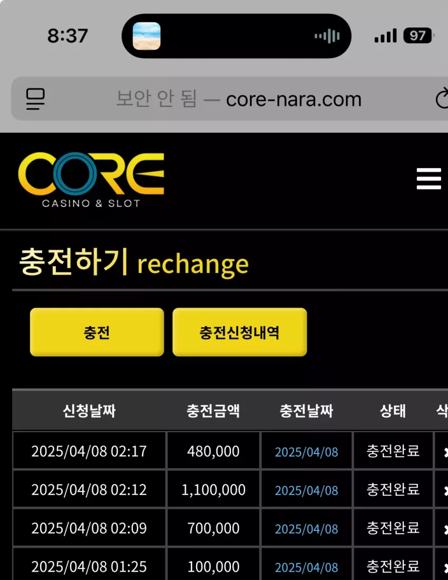The width and height of the screenshot is (448, 580).
Task: Open charge date link in 700,000 row
Action: (306, 529)
